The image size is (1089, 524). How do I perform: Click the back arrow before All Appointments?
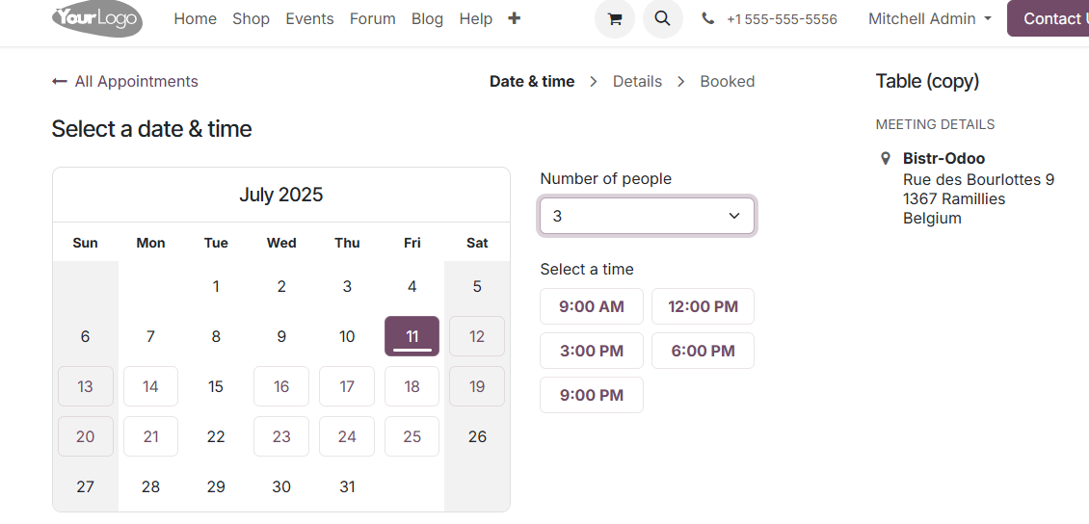point(59,81)
